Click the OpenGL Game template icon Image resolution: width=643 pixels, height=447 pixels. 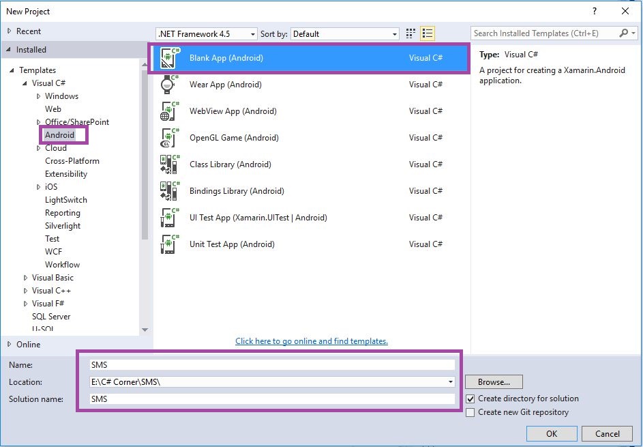point(169,138)
